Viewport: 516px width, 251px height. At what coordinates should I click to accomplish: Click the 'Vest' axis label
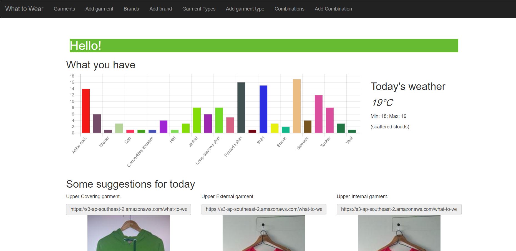point(349,140)
